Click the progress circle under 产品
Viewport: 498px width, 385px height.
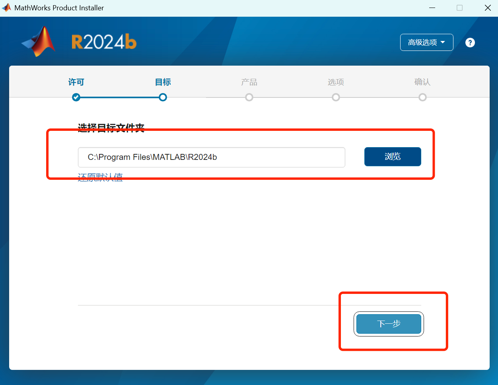pyautogui.click(x=249, y=97)
